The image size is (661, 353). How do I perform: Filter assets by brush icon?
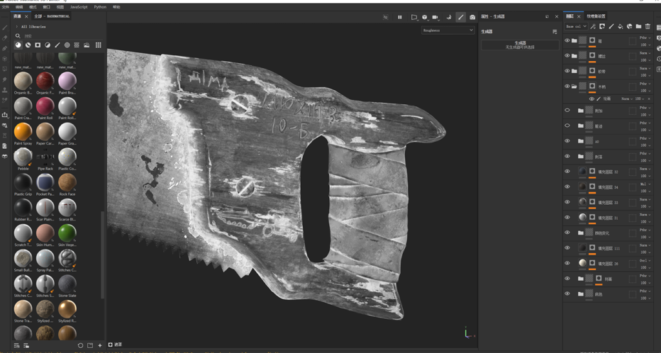tap(57, 45)
